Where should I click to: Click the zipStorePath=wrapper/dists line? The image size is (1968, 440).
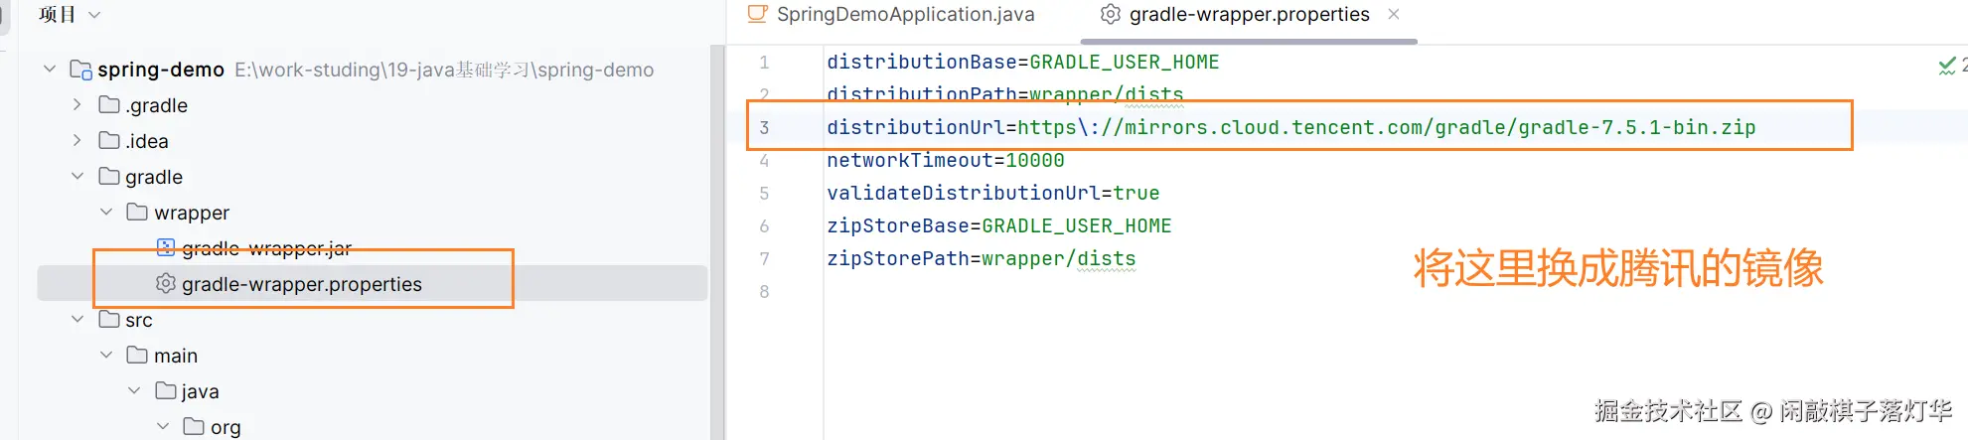981,258
